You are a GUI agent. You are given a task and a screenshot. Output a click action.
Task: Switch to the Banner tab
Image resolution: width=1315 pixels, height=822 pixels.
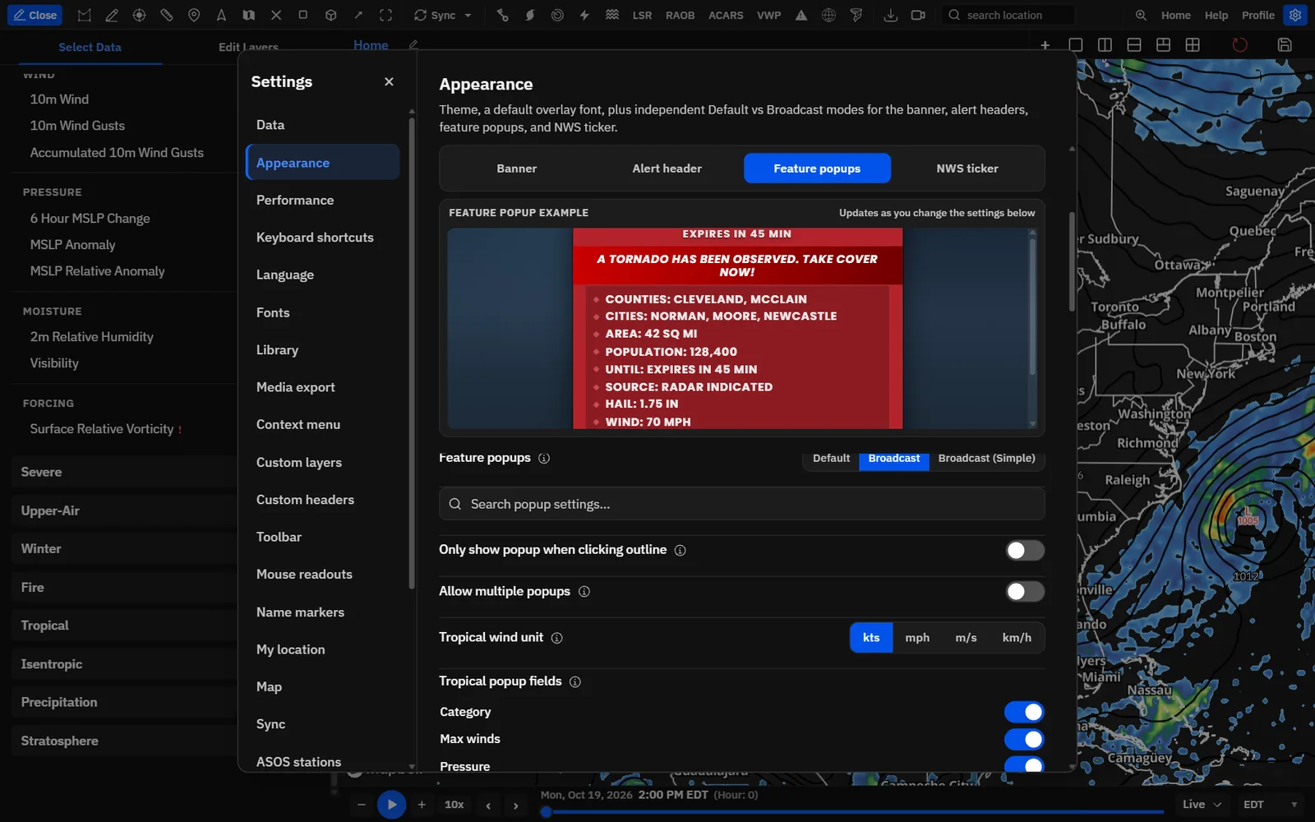pos(516,169)
